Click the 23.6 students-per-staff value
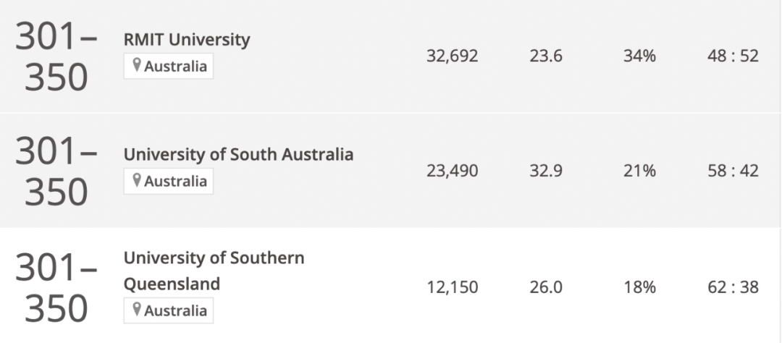The image size is (782, 343). [x=546, y=56]
